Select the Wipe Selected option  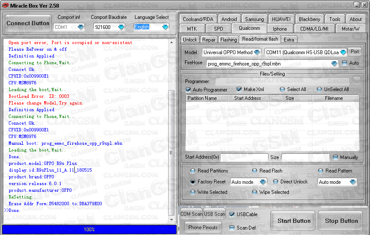point(254,192)
